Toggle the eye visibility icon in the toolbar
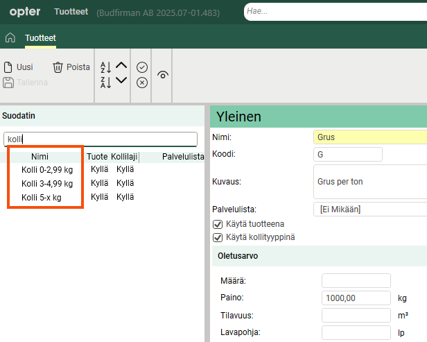 point(163,74)
